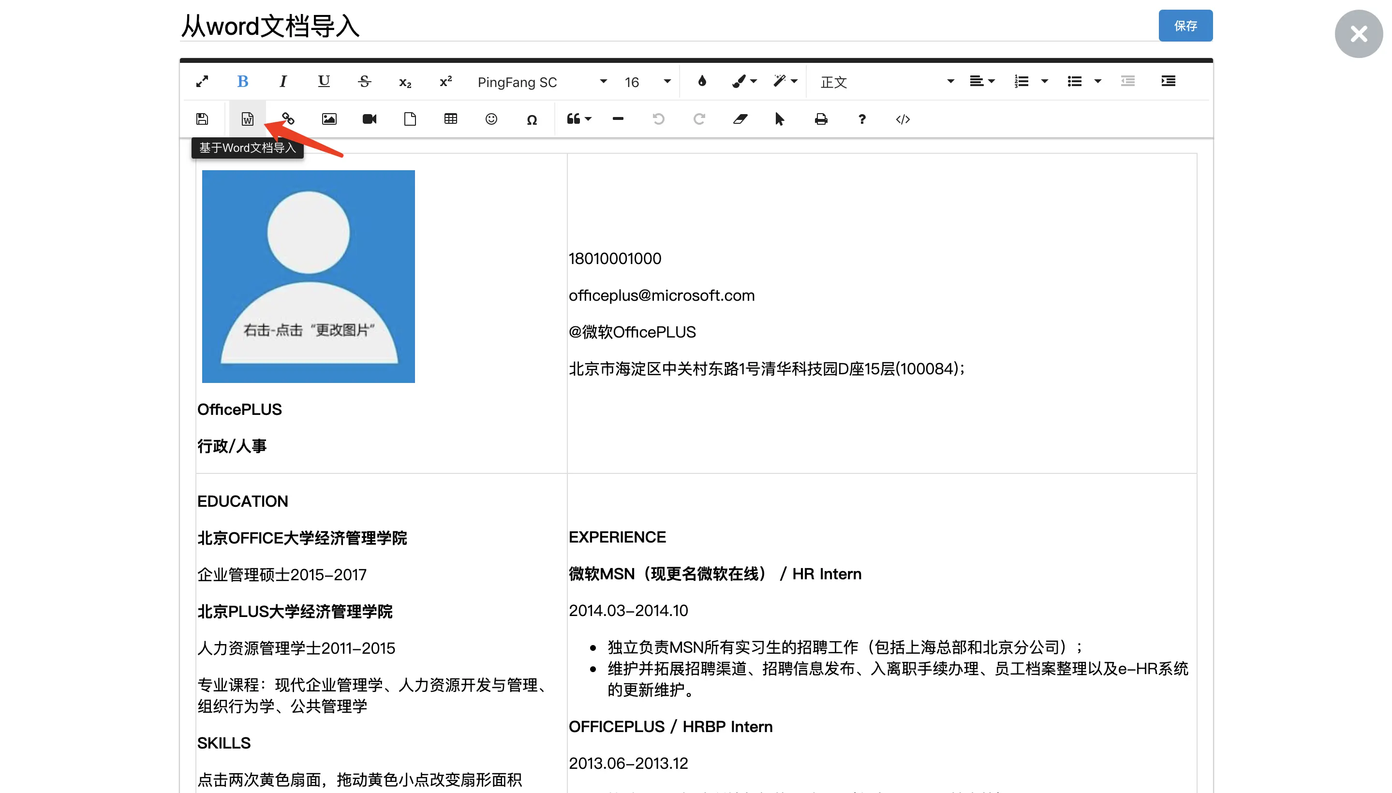
Task: Click the blue 保存 button
Action: [x=1185, y=26]
